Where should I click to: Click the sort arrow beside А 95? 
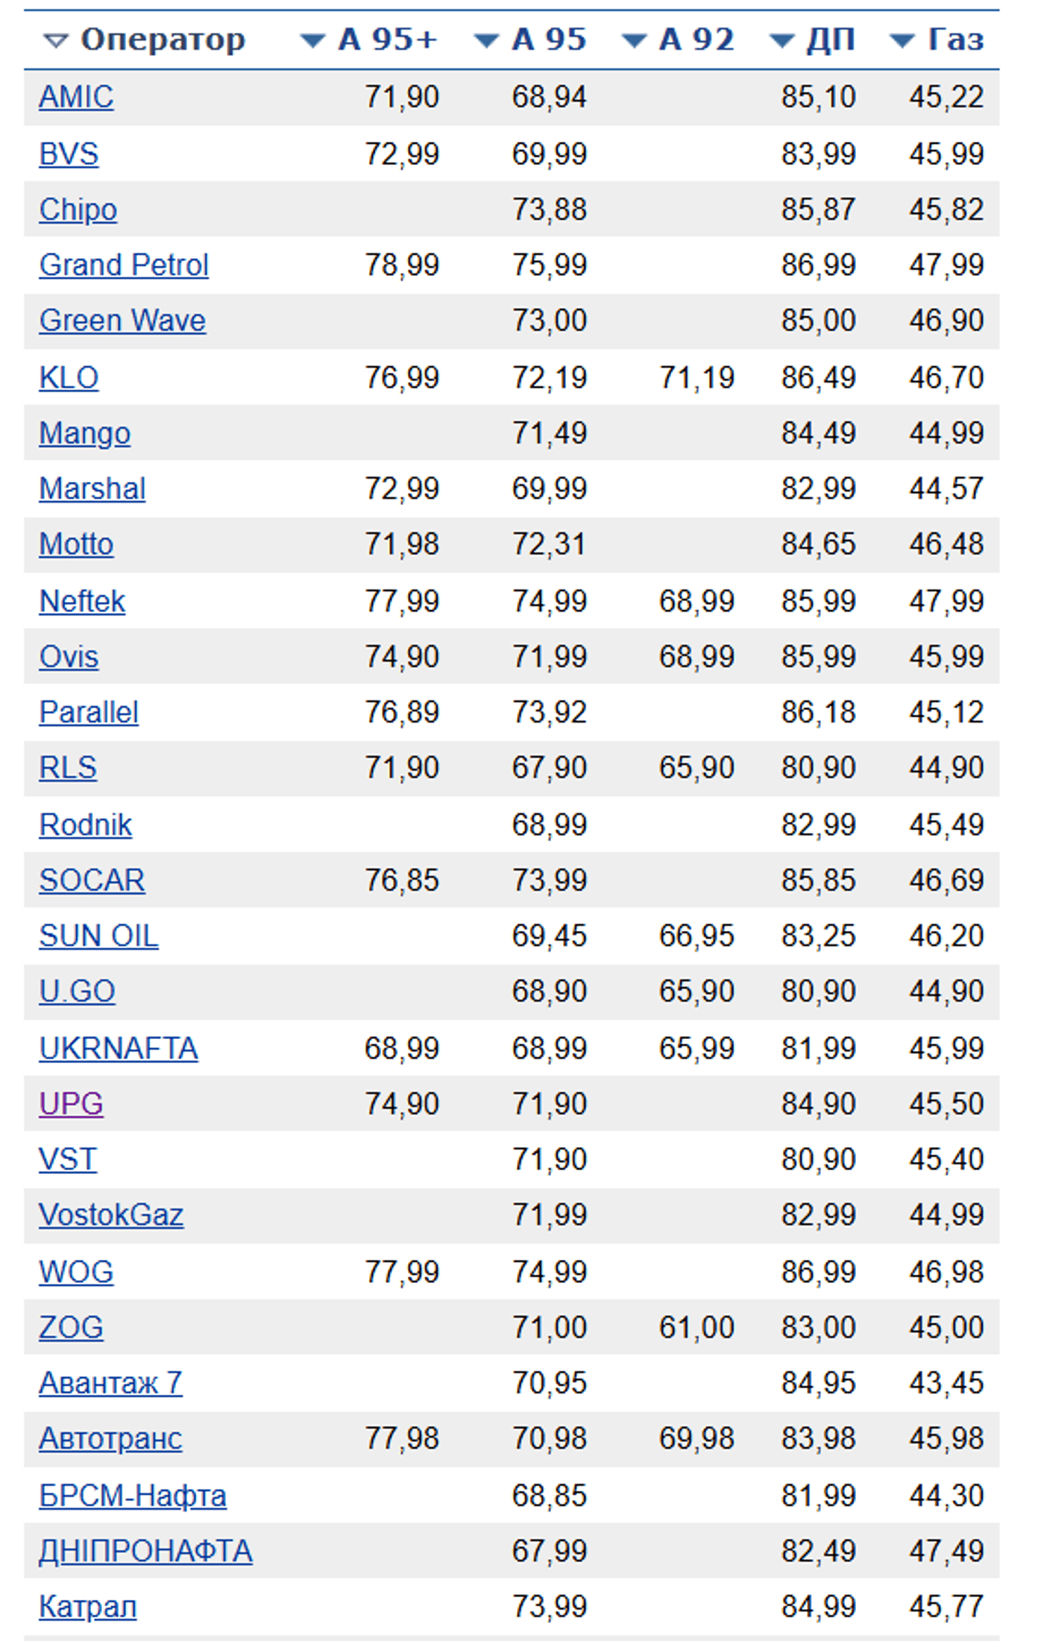[486, 41]
